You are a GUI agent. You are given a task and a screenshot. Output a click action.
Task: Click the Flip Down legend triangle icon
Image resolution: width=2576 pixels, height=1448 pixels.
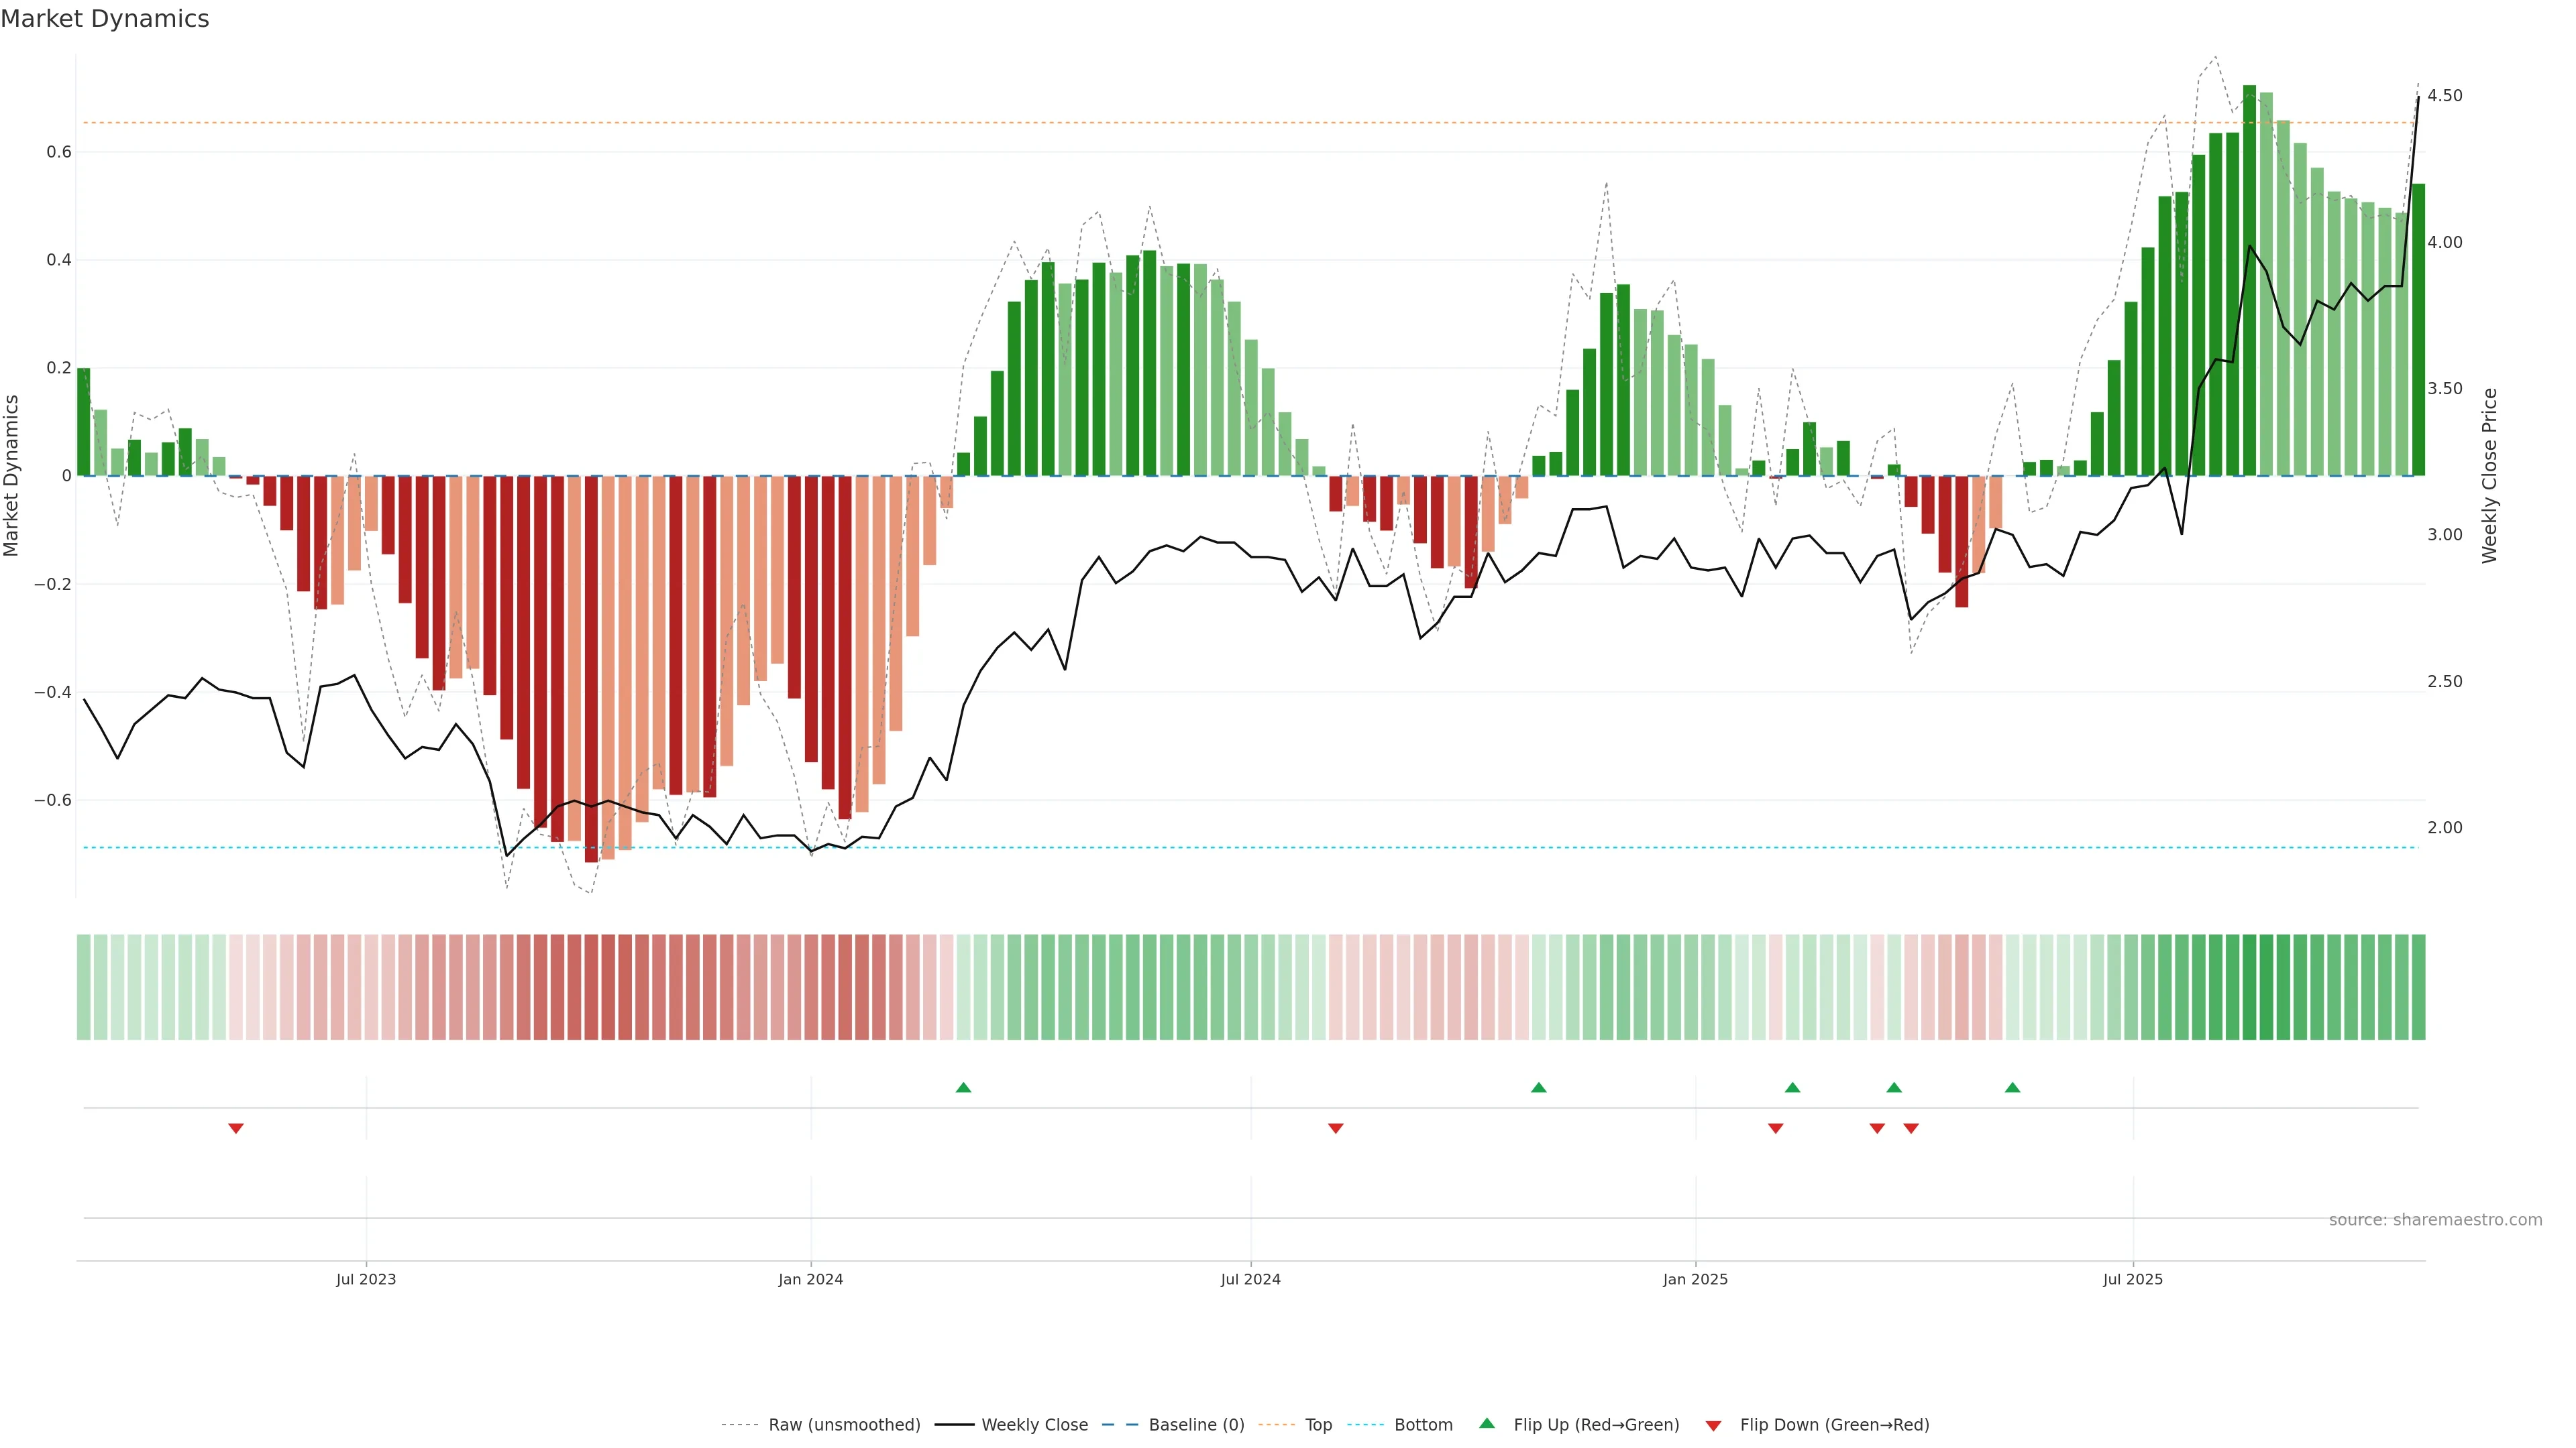pyautogui.click(x=1713, y=1425)
